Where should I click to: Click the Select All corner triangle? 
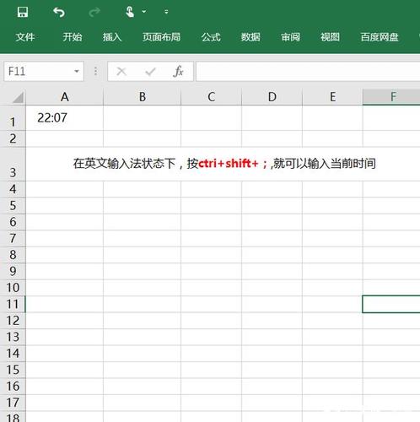tap(18, 98)
